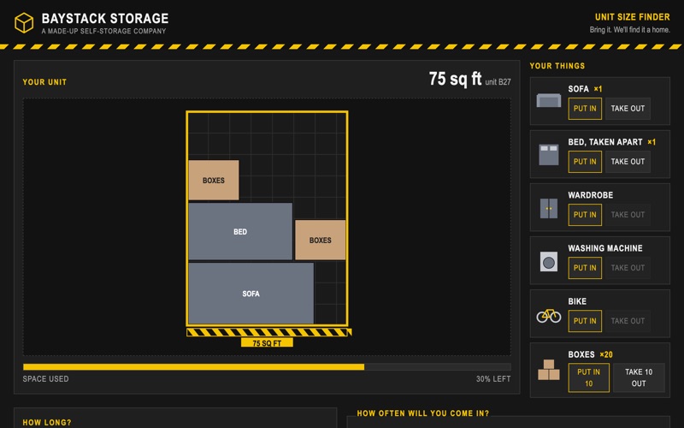Viewport: 684px width, 428px height.
Task: Click the How Long? heading
Action: pos(47,422)
